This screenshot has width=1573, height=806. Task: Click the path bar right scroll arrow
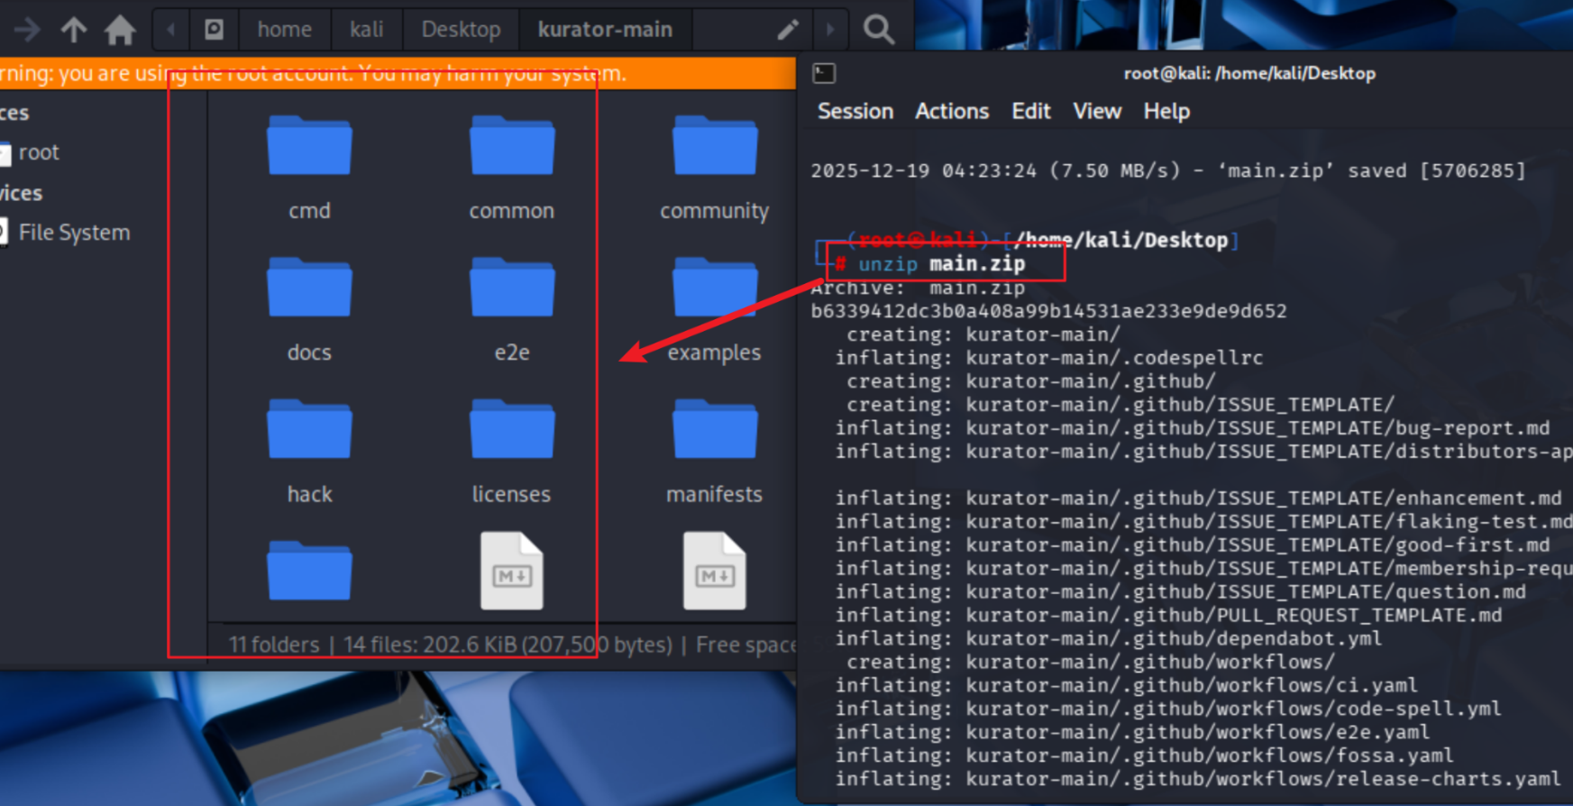[830, 30]
